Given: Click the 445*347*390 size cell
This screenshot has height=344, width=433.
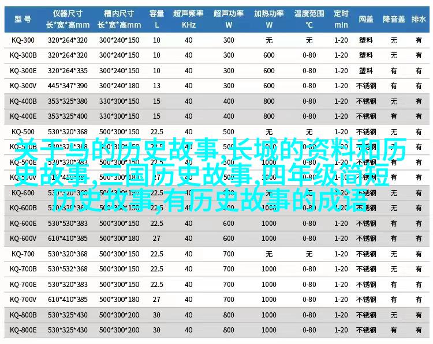Looking at the screenshot, I should click(x=68, y=85).
